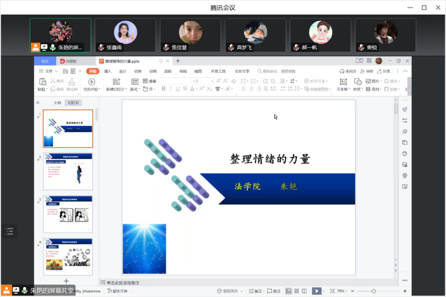This screenshot has width=446, height=297.
Task: Select slide 4 thumbnail
Action: (68, 257)
